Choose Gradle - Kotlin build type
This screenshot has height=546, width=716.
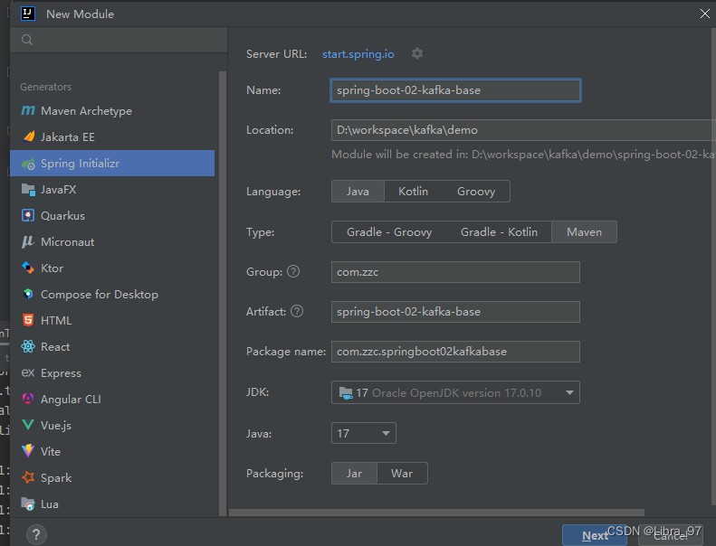click(499, 231)
